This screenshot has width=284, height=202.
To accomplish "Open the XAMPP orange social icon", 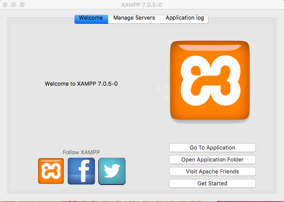I will (x=51, y=171).
